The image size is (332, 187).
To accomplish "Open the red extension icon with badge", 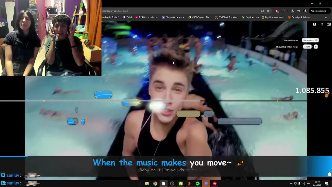I will point(277,11).
